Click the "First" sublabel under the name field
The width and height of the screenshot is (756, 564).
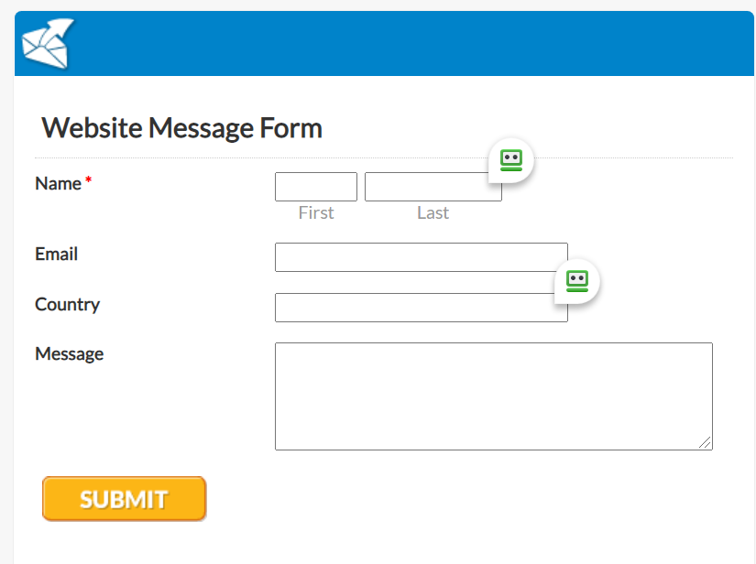tap(316, 212)
